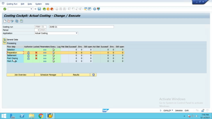Open Chrome from the taskbar
The height and width of the screenshot is (119, 212).
point(41,116)
